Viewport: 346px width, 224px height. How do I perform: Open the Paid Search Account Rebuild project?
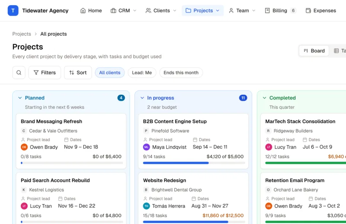(55, 180)
